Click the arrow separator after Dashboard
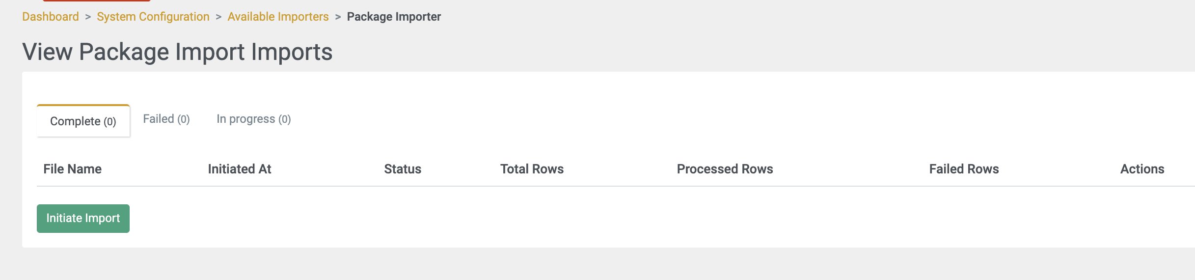Viewport: 1195px width, 280px height. [x=88, y=17]
